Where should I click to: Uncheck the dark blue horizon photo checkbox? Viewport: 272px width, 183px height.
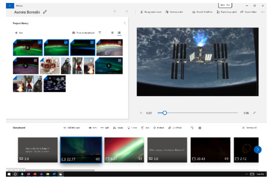[x=92, y=42]
